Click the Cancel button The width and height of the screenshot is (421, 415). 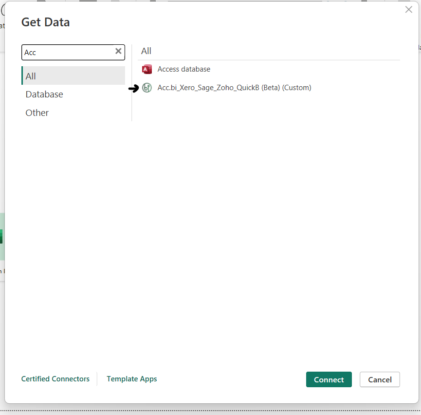[x=380, y=379]
